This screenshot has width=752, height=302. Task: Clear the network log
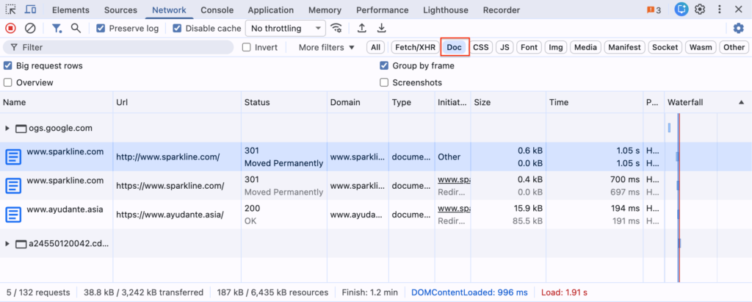click(x=30, y=28)
